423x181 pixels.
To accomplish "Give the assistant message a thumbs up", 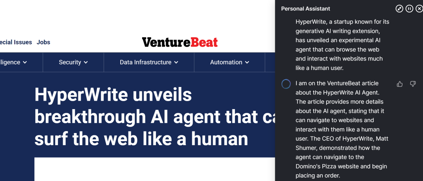I will coord(400,84).
